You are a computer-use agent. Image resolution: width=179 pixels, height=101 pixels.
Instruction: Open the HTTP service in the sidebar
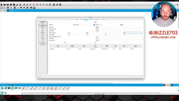pyautogui.click(x=43, y=24)
